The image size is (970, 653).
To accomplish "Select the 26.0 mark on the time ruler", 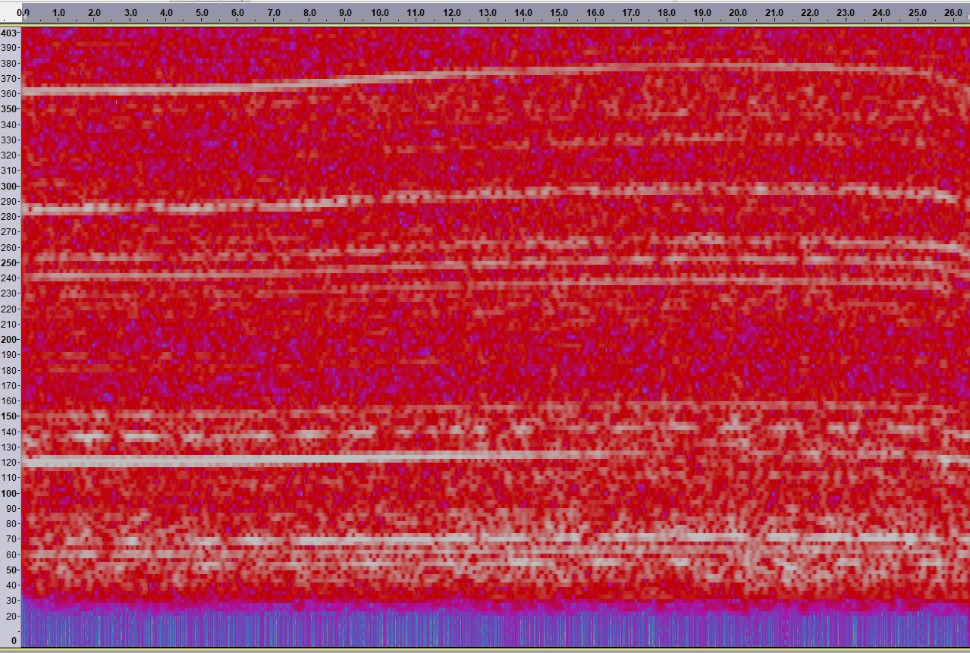I will 953,13.
